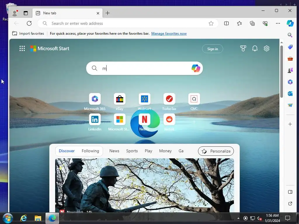The image size is (299, 224).
Task: Close the New tab tab
Action: [98, 13]
